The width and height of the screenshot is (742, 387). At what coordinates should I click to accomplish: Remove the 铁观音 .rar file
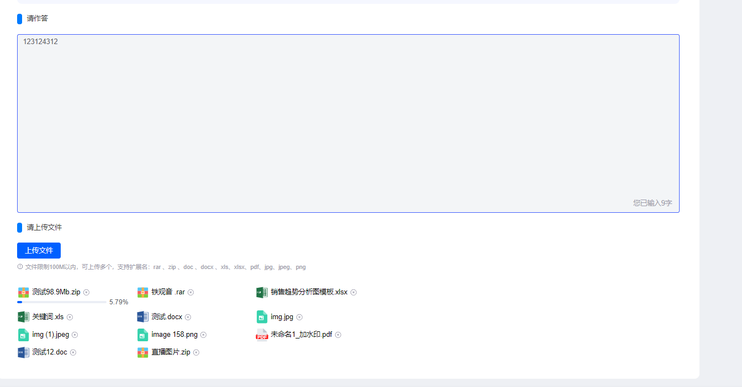(x=190, y=292)
